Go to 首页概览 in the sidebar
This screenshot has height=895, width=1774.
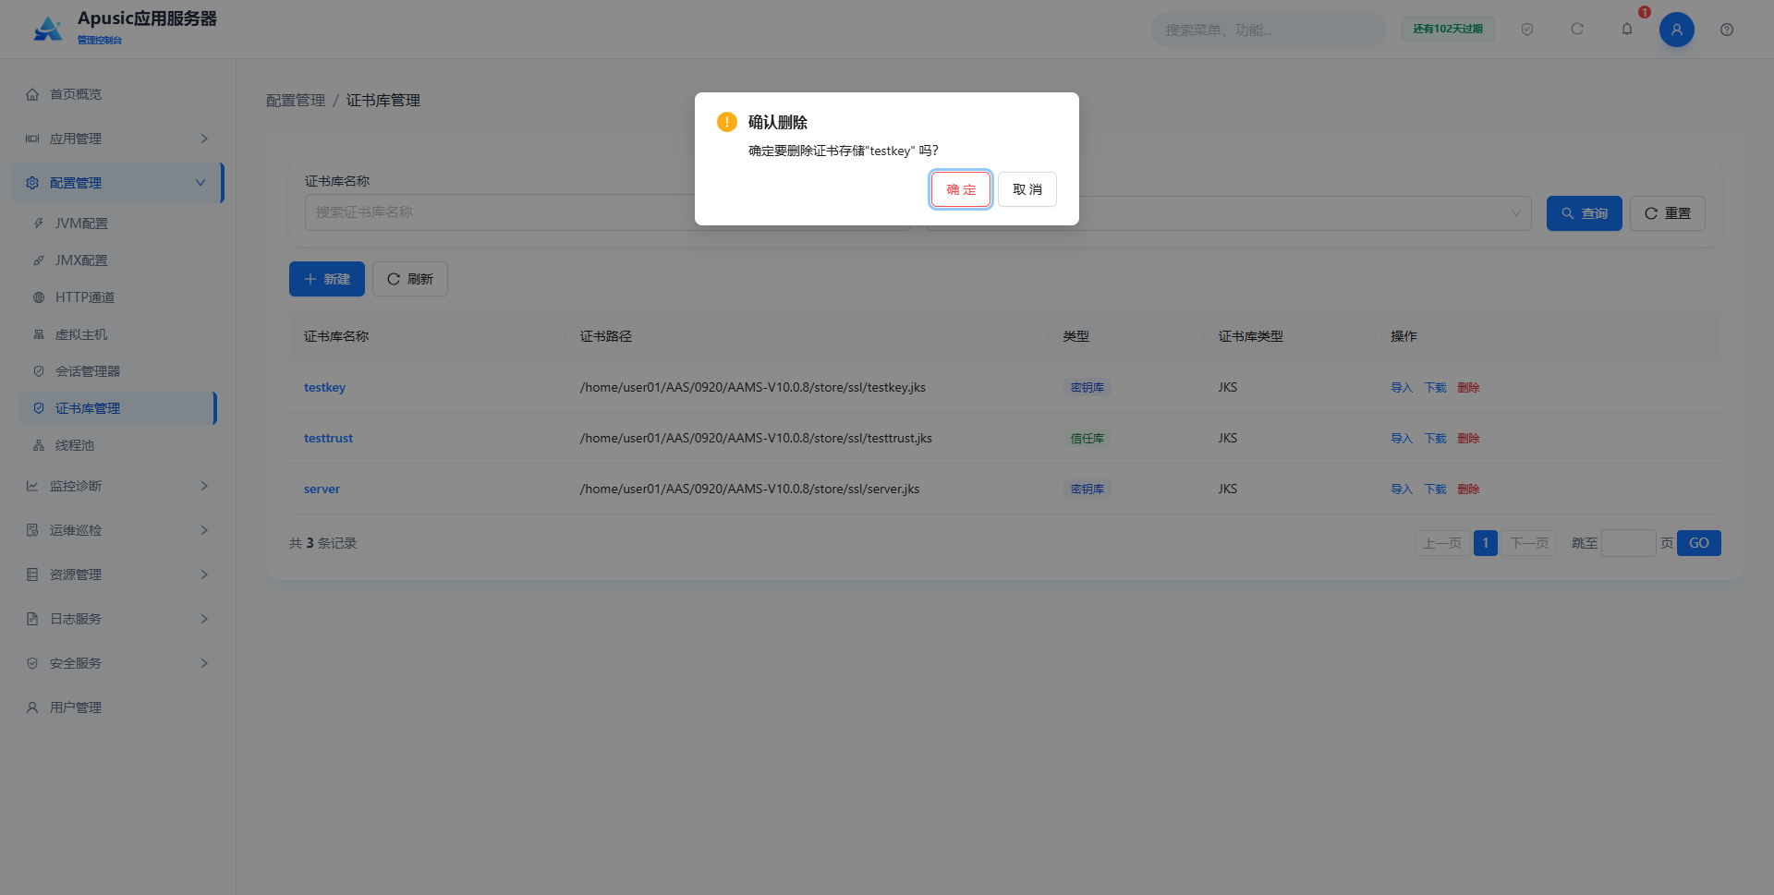118,94
